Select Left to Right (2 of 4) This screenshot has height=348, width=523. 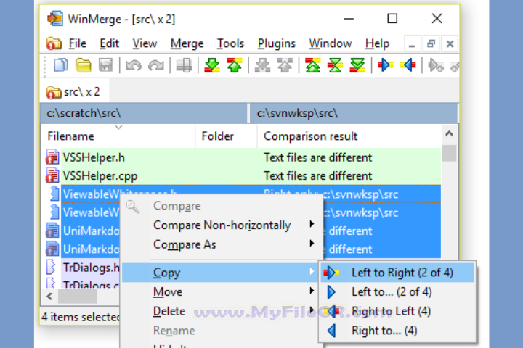tap(397, 273)
